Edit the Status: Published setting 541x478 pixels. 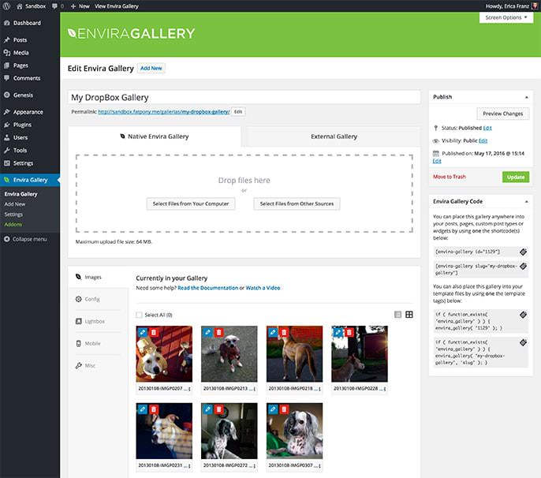[487, 128]
